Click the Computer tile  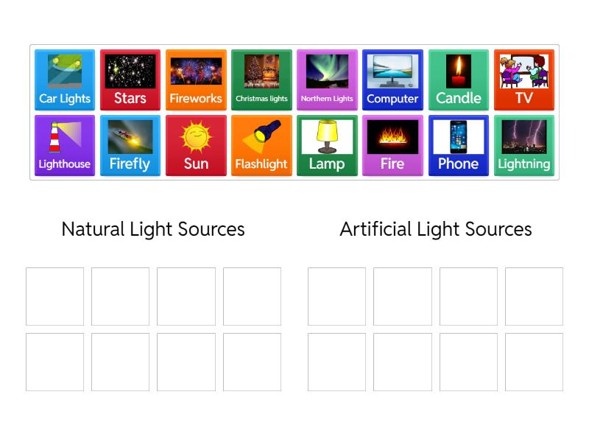point(392,80)
